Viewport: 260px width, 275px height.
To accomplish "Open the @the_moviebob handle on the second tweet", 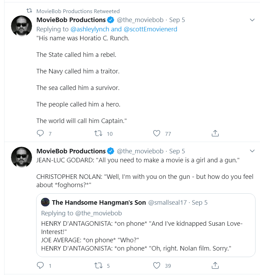I will pyautogui.click(x=140, y=151).
